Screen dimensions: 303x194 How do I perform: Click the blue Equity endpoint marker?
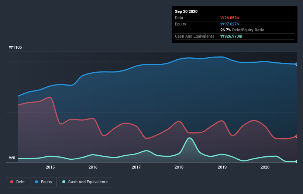[297, 64]
